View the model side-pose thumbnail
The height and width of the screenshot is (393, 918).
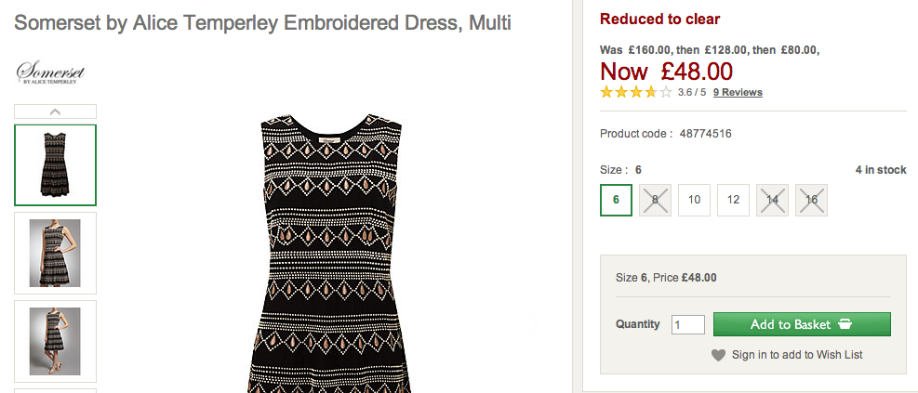pyautogui.click(x=55, y=341)
